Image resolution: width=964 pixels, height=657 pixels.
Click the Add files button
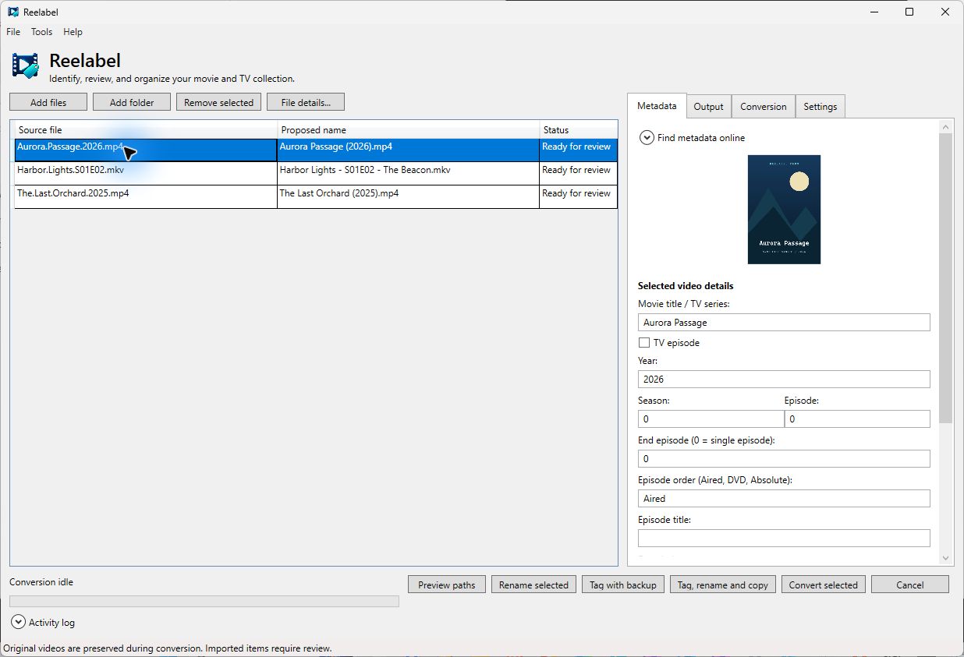tap(48, 102)
